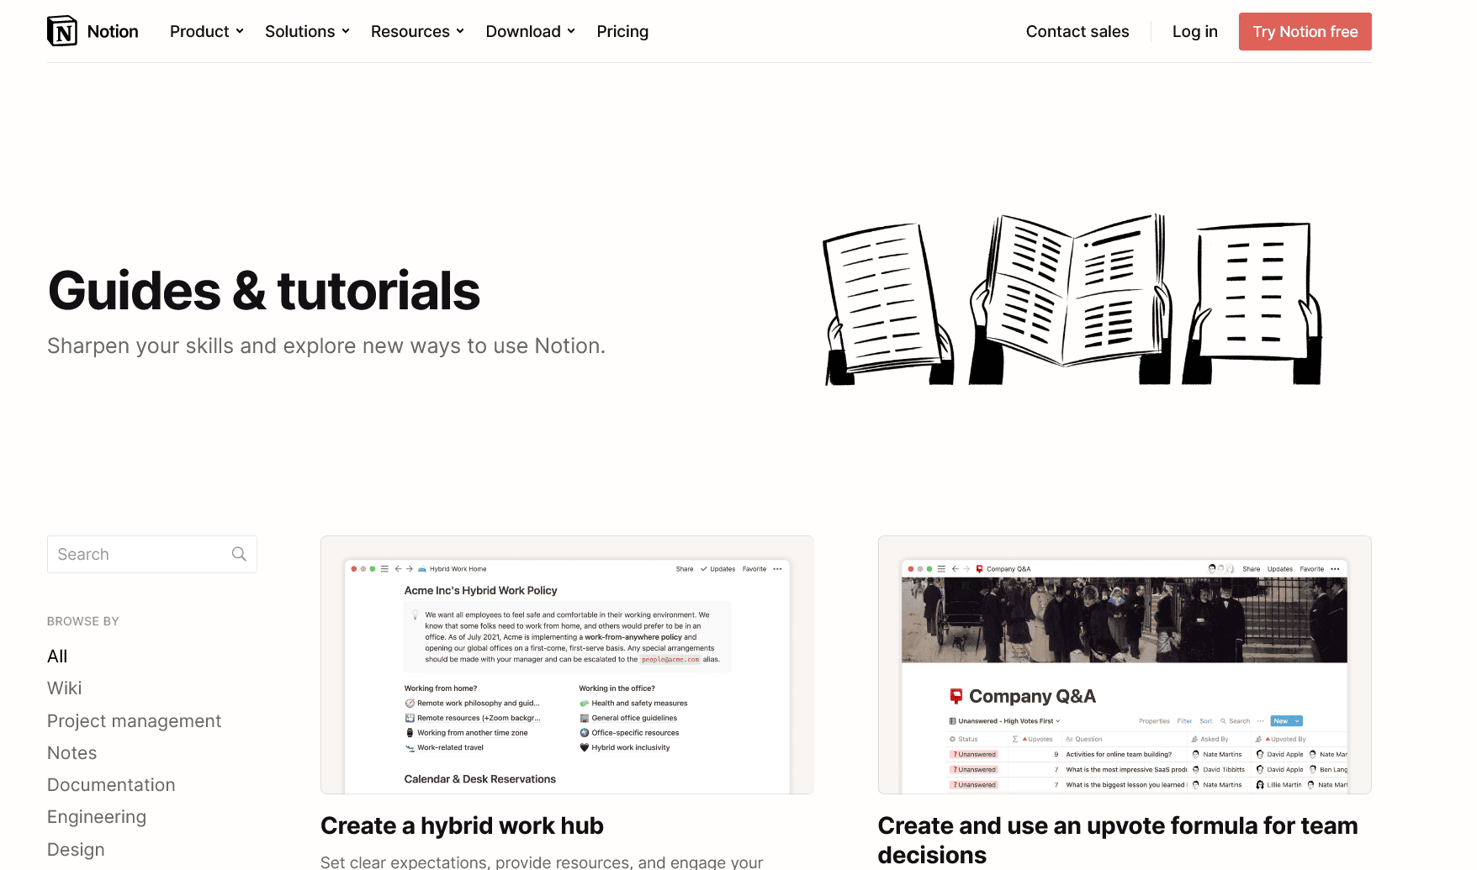
Task: Expand the Resources menu
Action: [x=417, y=31]
